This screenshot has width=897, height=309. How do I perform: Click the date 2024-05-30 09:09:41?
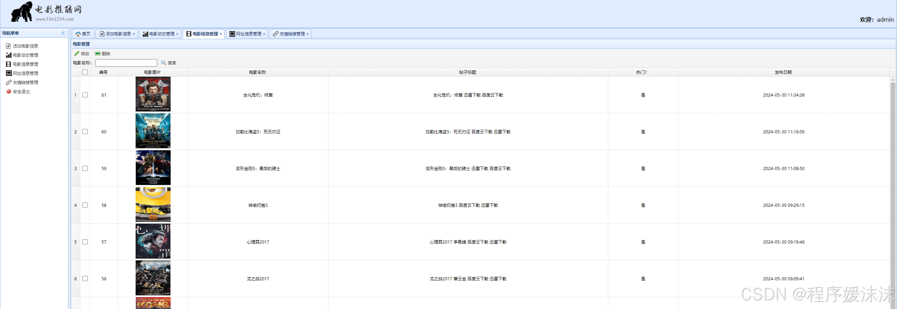pos(784,279)
